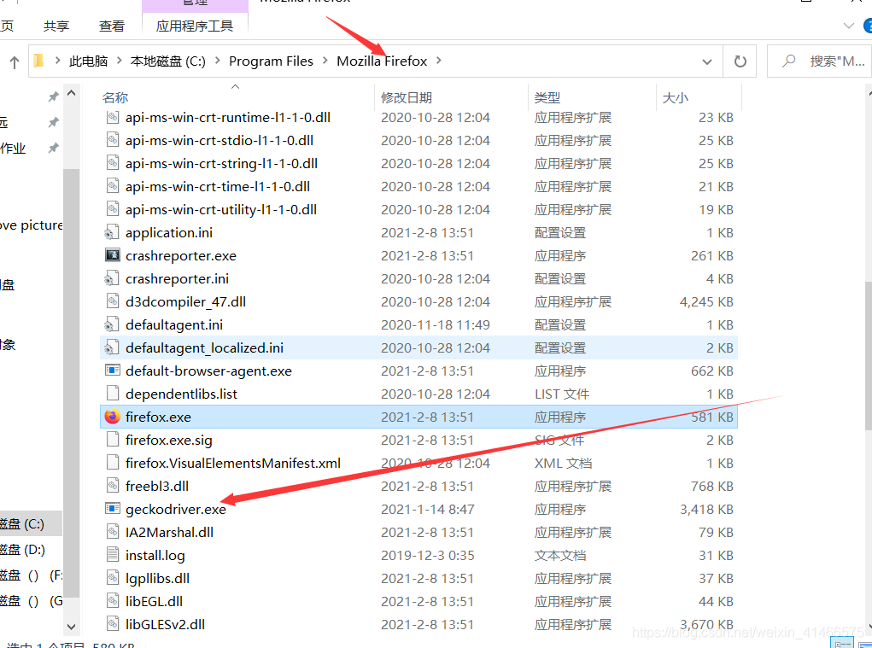
Task: Click the firefox.exe Firefox logo icon
Action: [113, 417]
